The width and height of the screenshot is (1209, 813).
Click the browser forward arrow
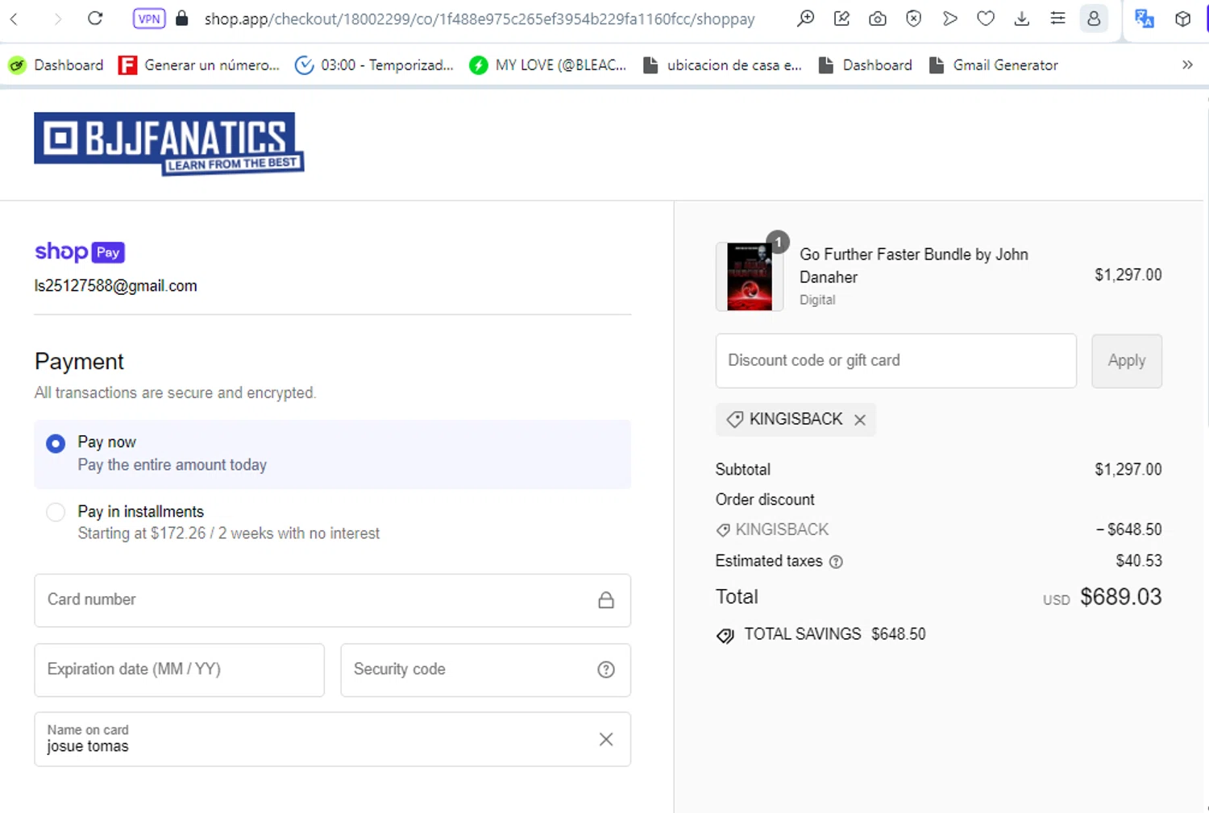pos(57,18)
